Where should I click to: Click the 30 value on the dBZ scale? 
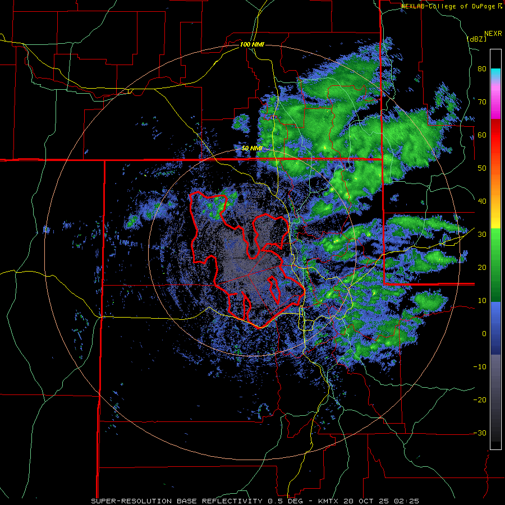point(482,234)
